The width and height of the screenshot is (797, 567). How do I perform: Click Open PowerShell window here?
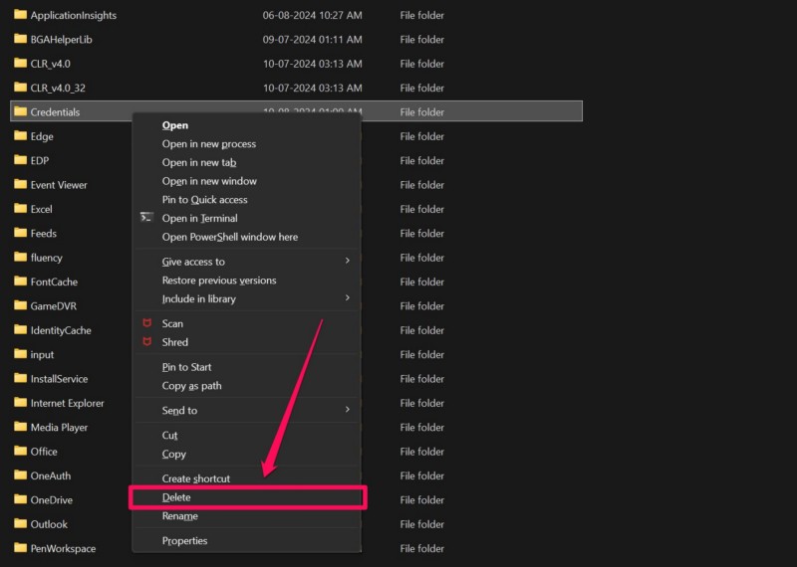229,237
